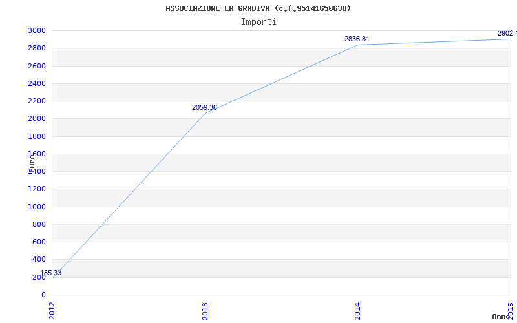Click the line's 2013 data point
517x323 pixels.
click(205, 114)
